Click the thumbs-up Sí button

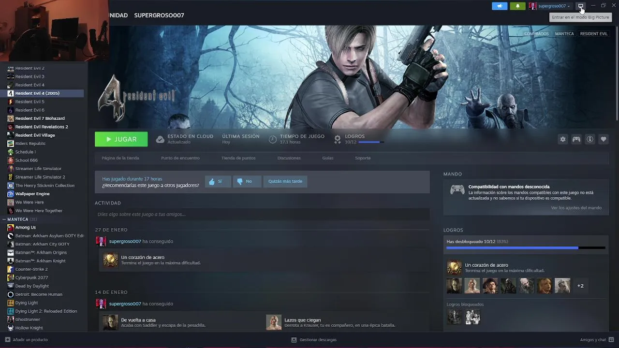coord(218,181)
